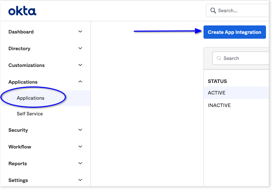This screenshot has width=274, height=191.
Task: Focus the top Search... input field
Action: point(241,11)
